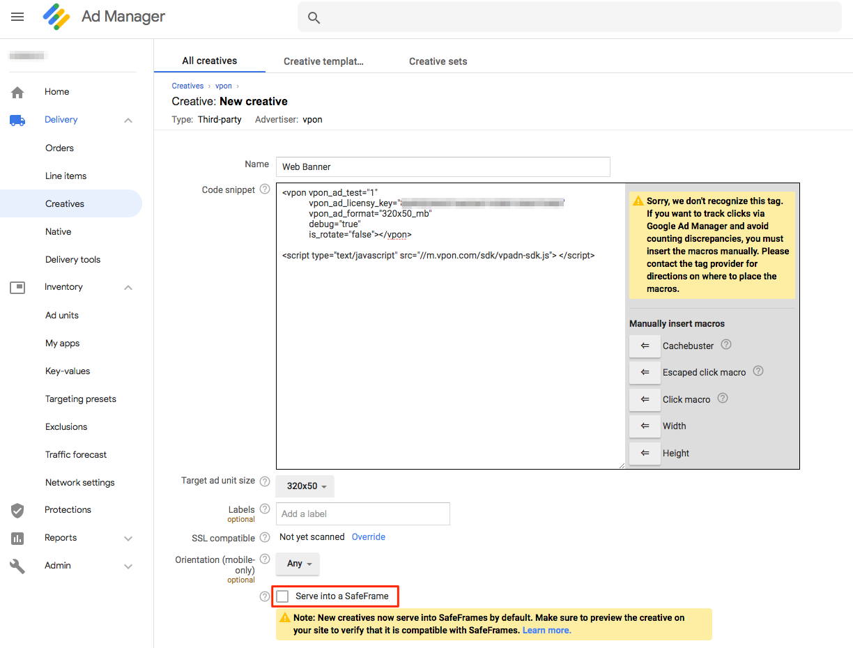Collapse the Delivery section chevron
Screen dimensions: 853x648
[128, 120]
